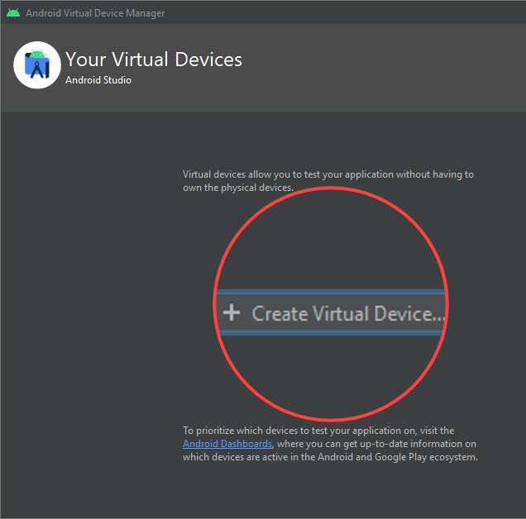Click the green Android robot title bar icon
The height and width of the screenshot is (519, 526).
click(x=13, y=13)
